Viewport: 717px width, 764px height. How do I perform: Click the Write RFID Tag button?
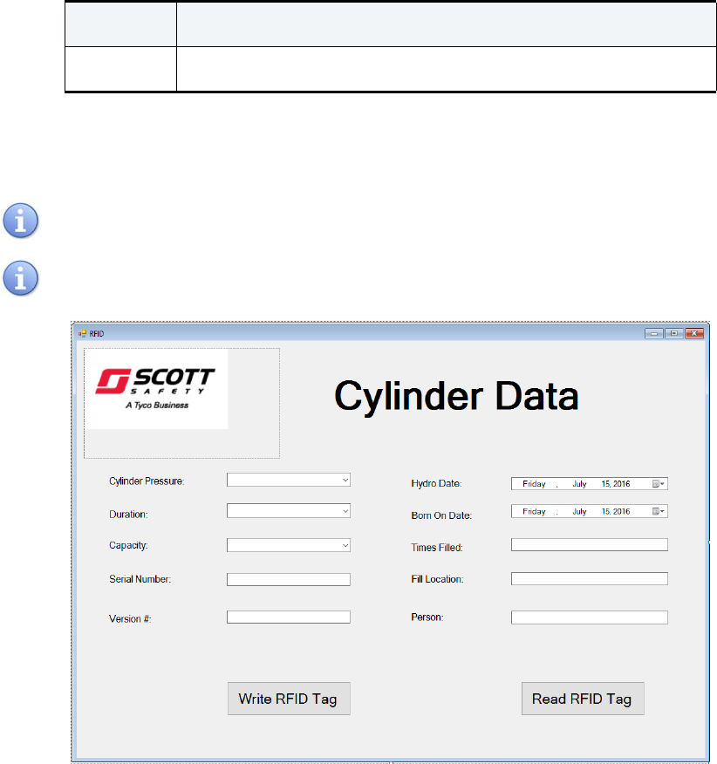click(289, 699)
